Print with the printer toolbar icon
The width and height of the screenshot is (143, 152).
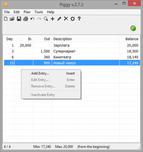26,19
